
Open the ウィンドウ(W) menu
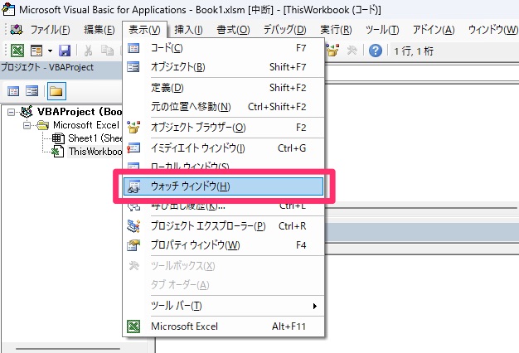pos(492,30)
